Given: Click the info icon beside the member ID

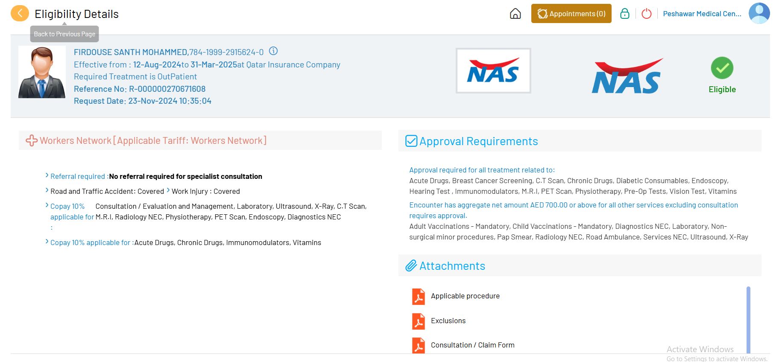Looking at the screenshot, I should (x=273, y=51).
